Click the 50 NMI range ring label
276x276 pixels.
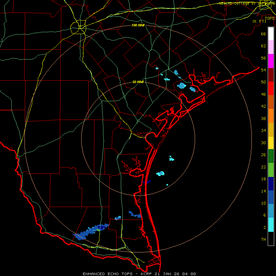click(138, 82)
